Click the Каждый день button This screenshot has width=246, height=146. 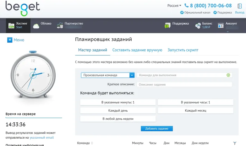click(118, 111)
